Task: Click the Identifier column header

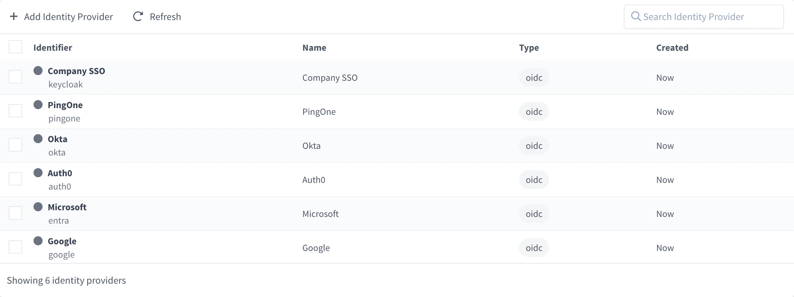Action: [53, 47]
